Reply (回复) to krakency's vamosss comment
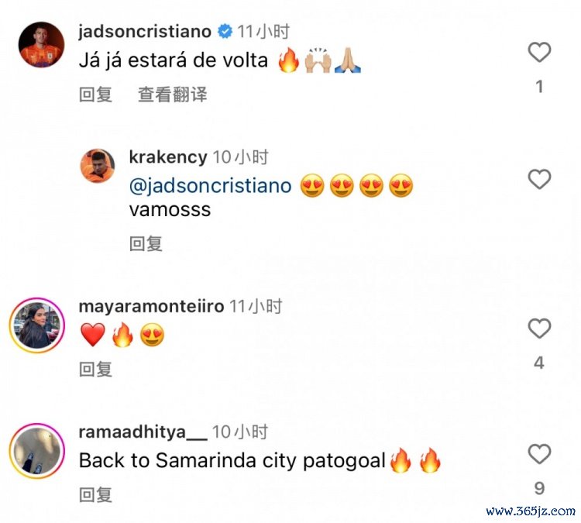This screenshot has width=581, height=523. 146,244
